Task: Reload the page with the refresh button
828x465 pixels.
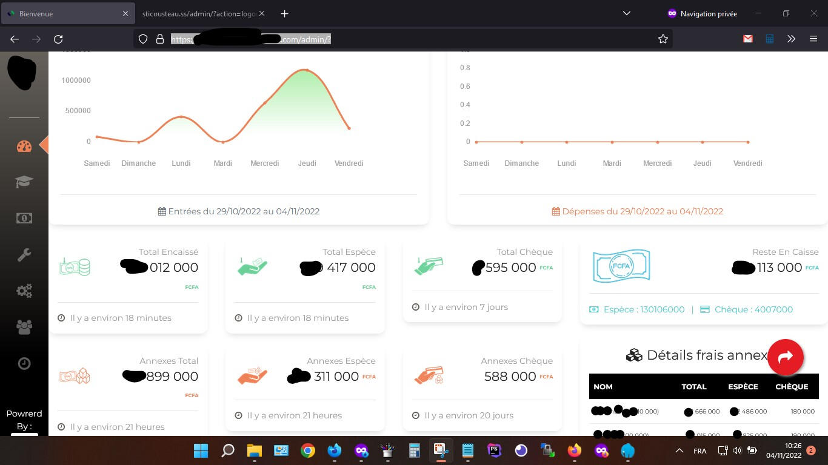Action: click(58, 39)
